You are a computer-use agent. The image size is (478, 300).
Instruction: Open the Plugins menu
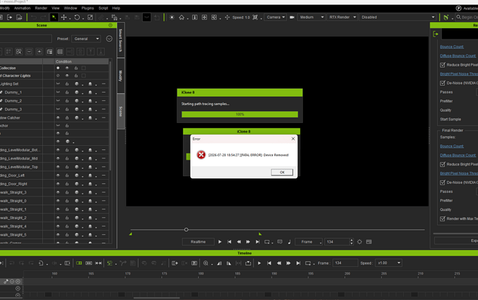click(x=87, y=8)
